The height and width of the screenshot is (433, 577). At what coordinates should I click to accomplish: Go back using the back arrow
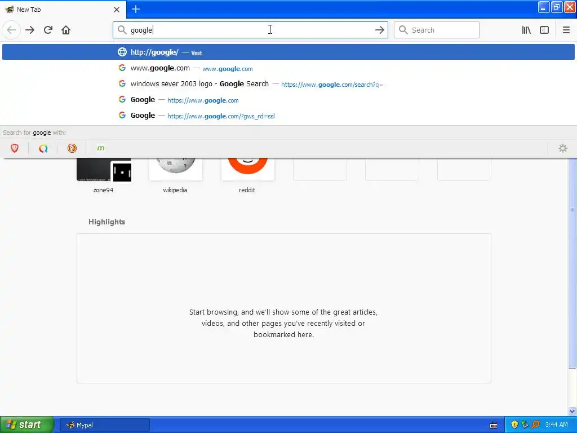click(11, 30)
